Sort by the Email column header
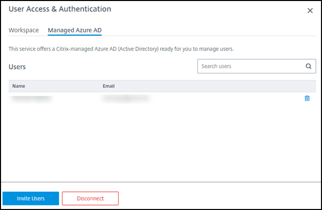The width and height of the screenshot is (322, 210). (x=109, y=86)
